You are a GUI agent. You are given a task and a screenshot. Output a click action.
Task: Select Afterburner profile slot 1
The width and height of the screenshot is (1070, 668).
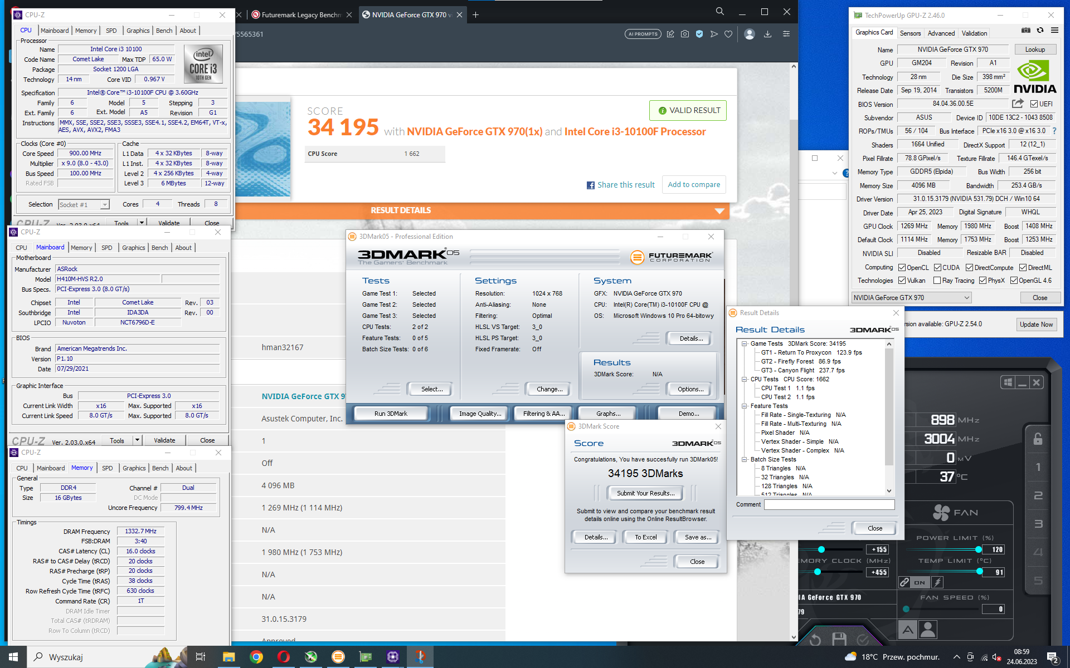click(1038, 467)
